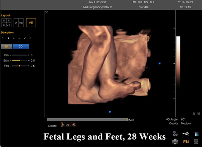Screen dimensions: 202x147
Task: Select the single VR layout
Action: [x=31, y=23]
